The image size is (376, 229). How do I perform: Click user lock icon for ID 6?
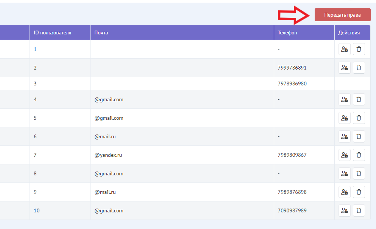click(x=344, y=136)
